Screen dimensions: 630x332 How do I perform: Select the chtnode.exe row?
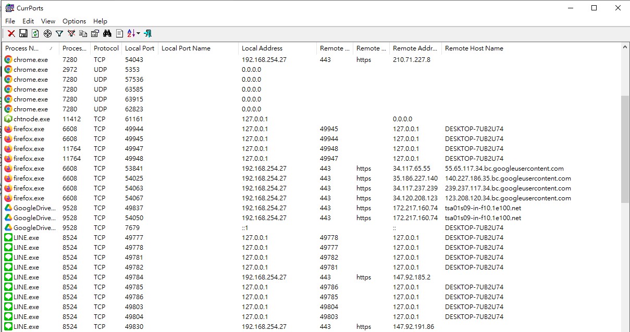click(x=31, y=119)
